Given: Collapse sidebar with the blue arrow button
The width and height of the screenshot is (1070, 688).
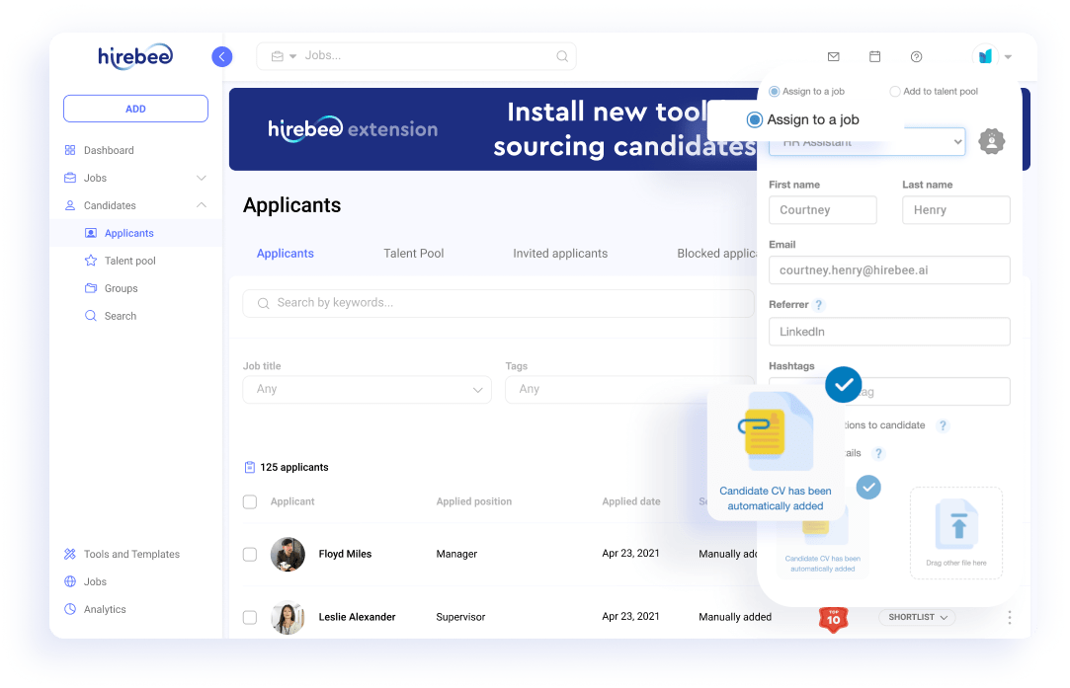Looking at the screenshot, I should [x=221, y=56].
